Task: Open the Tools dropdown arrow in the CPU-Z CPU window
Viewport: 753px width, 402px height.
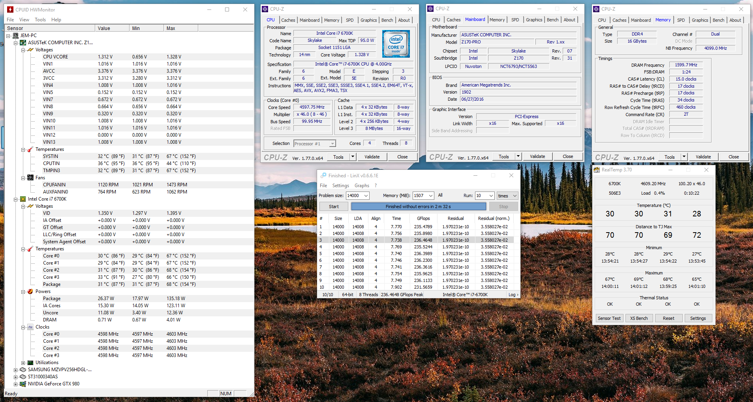Action: [353, 157]
